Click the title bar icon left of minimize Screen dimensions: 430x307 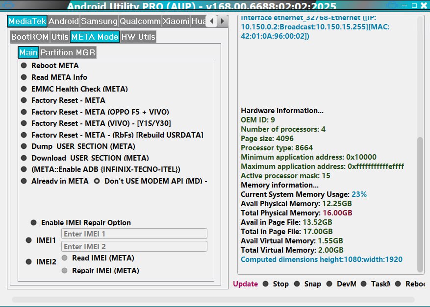pyautogui.click(x=392, y=5)
